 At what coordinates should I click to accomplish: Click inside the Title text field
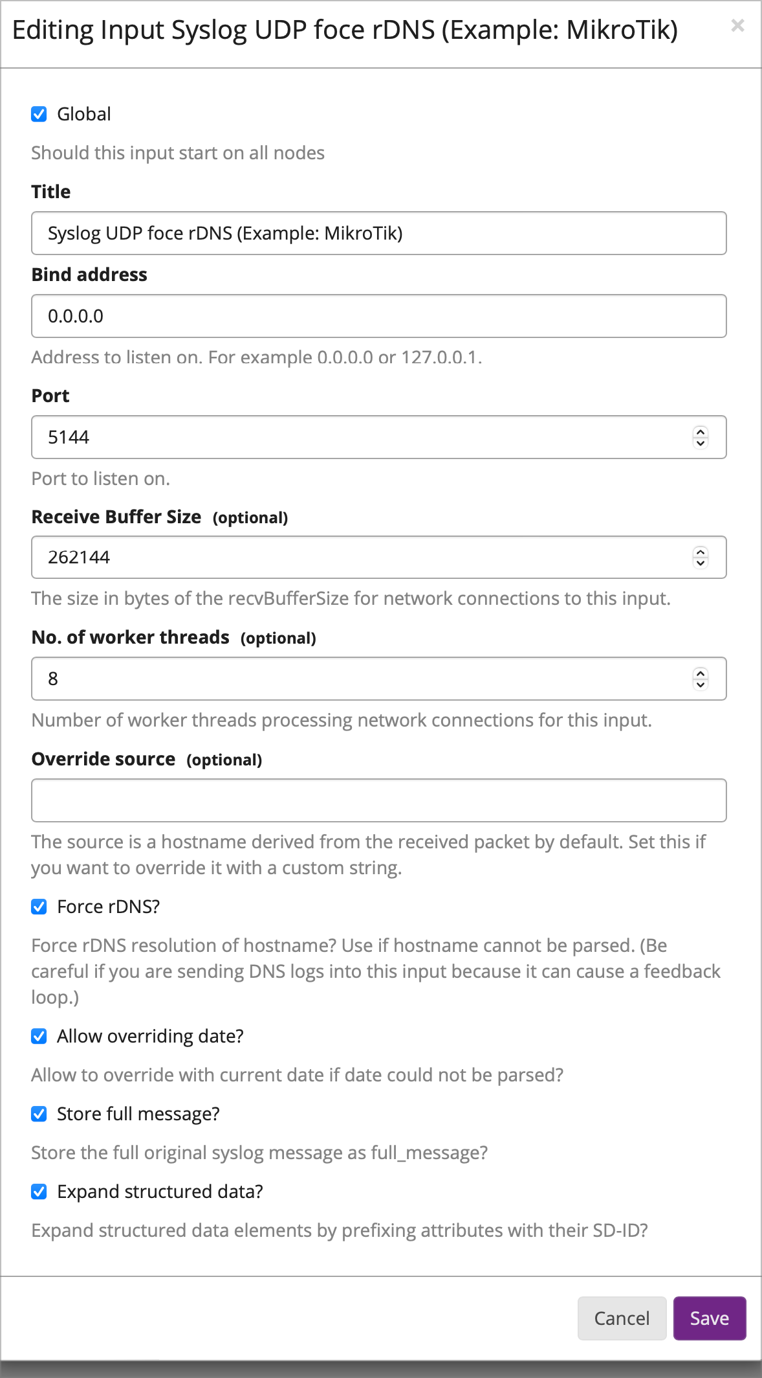tap(323, 233)
